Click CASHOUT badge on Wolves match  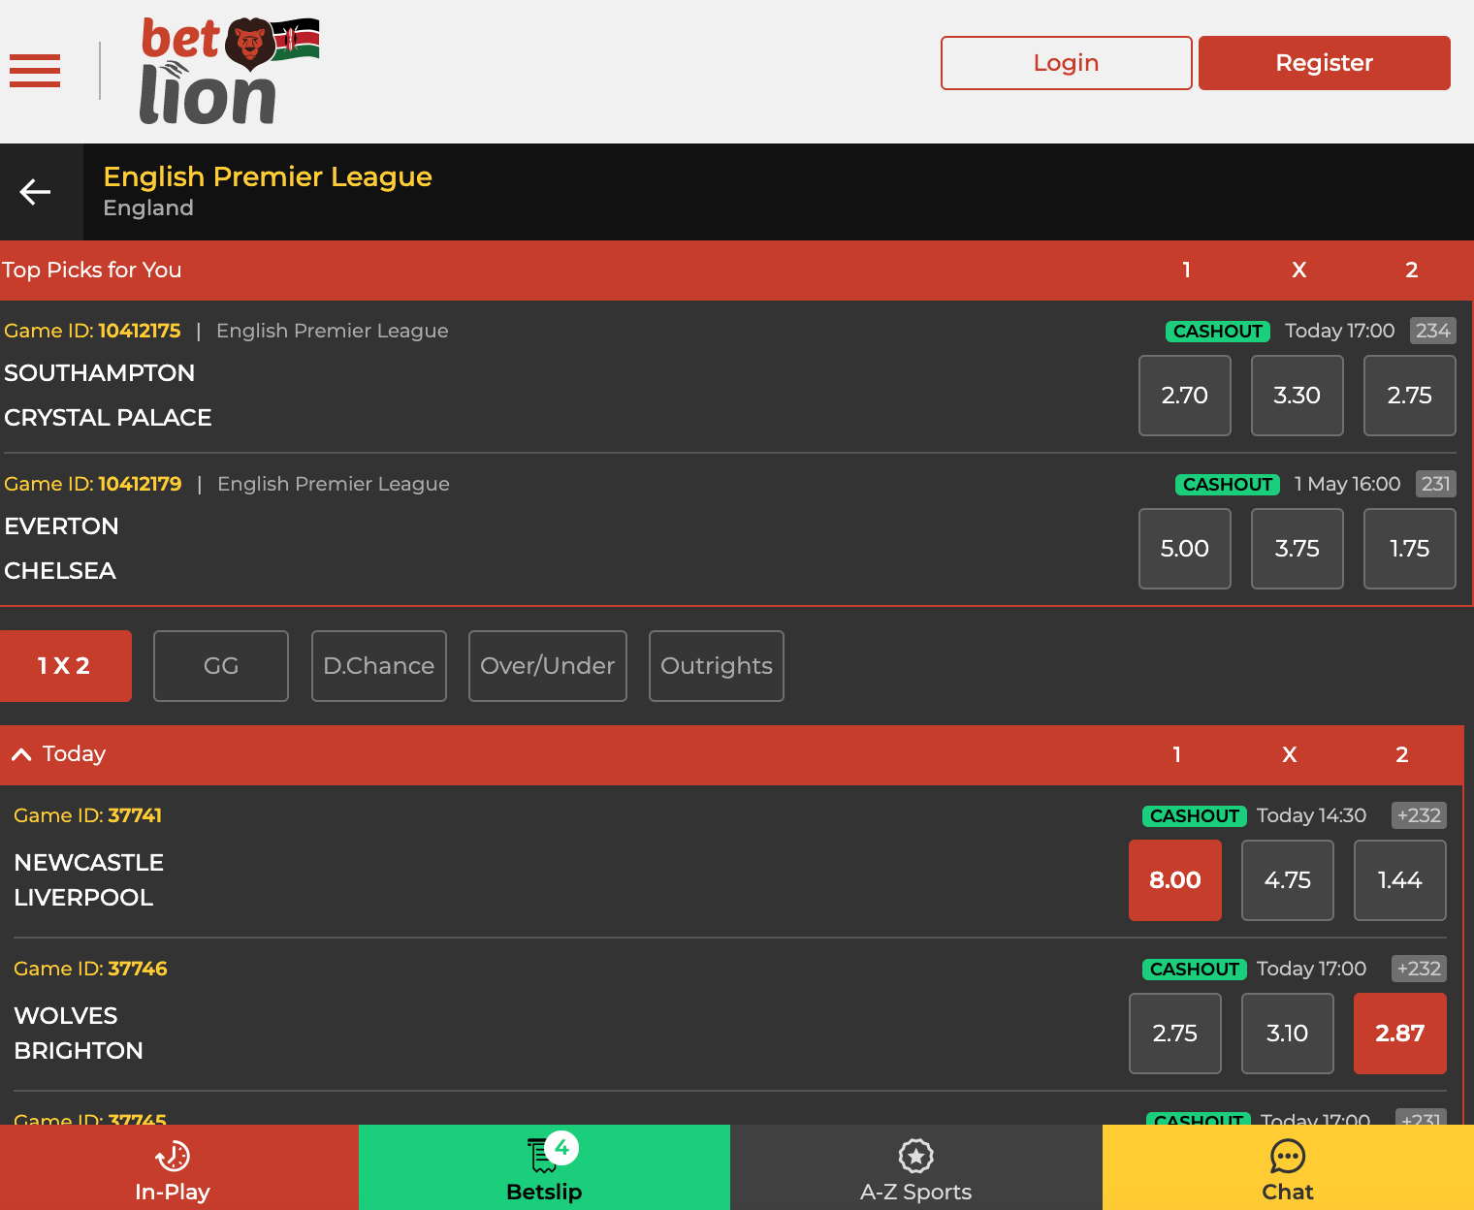point(1195,970)
